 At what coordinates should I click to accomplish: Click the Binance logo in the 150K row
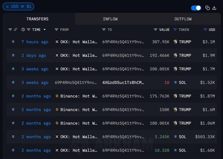[57, 110]
